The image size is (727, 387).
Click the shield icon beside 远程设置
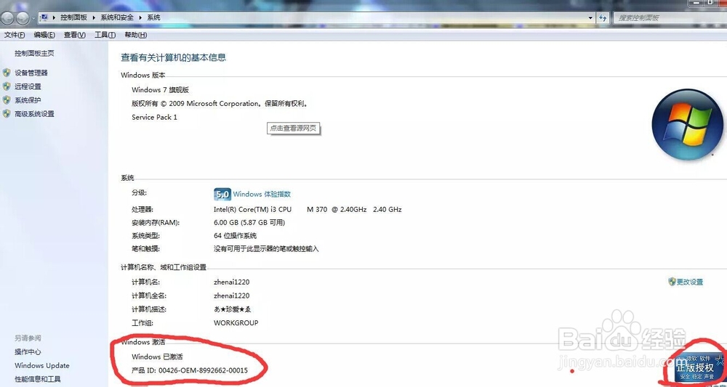click(7, 86)
